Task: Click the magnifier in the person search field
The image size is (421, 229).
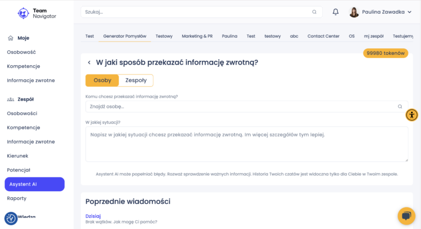Action: pos(400,106)
